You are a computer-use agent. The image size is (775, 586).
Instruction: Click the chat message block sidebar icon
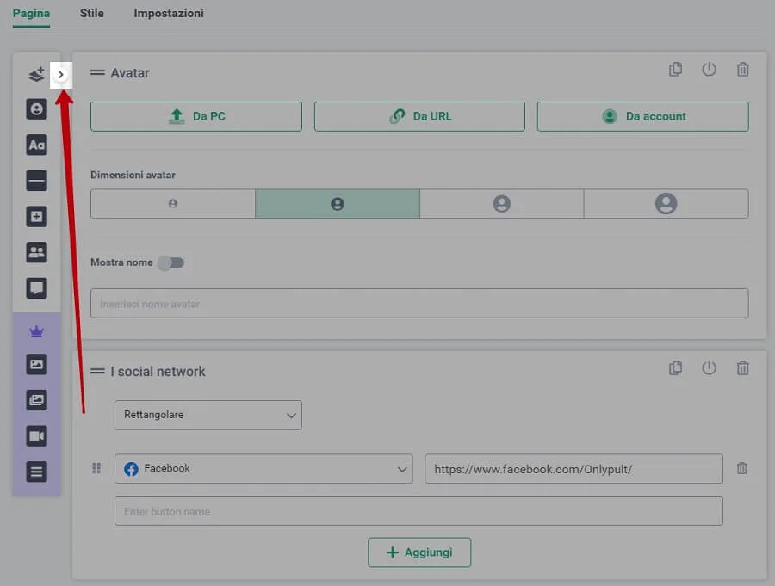click(36, 288)
